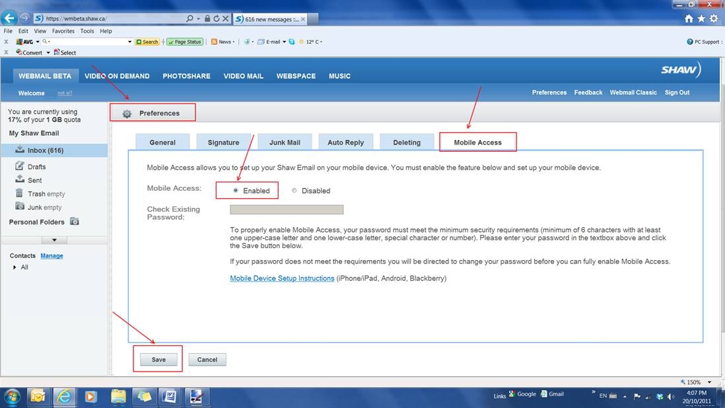Click the Junk folder icon
The height and width of the screenshot is (408, 725).
(19, 206)
